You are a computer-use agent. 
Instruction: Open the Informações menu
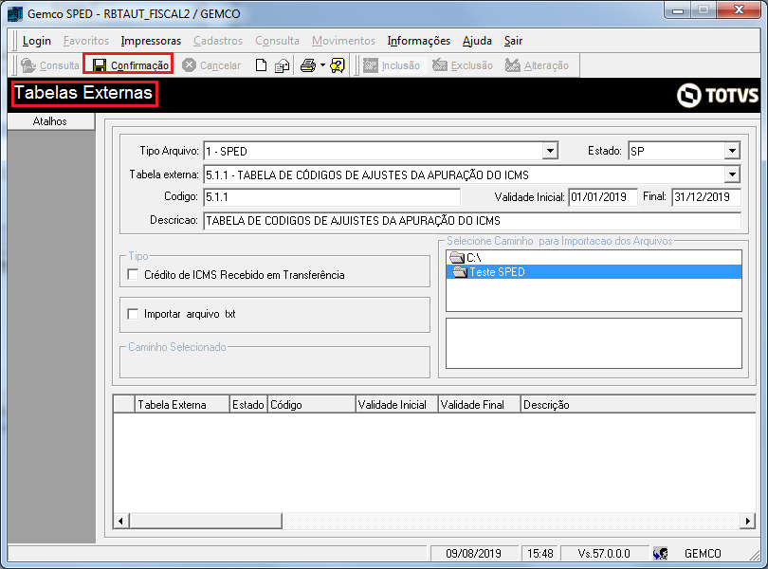pyautogui.click(x=419, y=41)
